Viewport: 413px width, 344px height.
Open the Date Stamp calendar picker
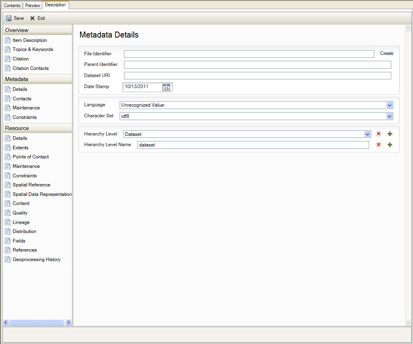tap(166, 87)
